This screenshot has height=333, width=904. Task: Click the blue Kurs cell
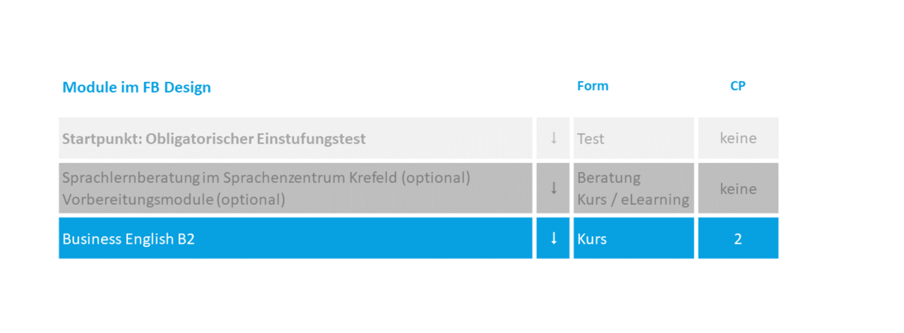pos(634,238)
